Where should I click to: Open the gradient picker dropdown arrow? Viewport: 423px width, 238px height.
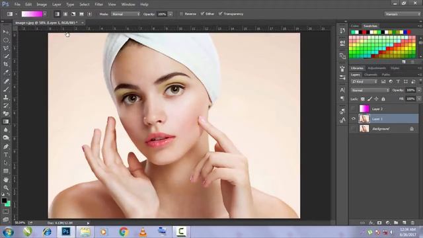pyautogui.click(x=45, y=14)
